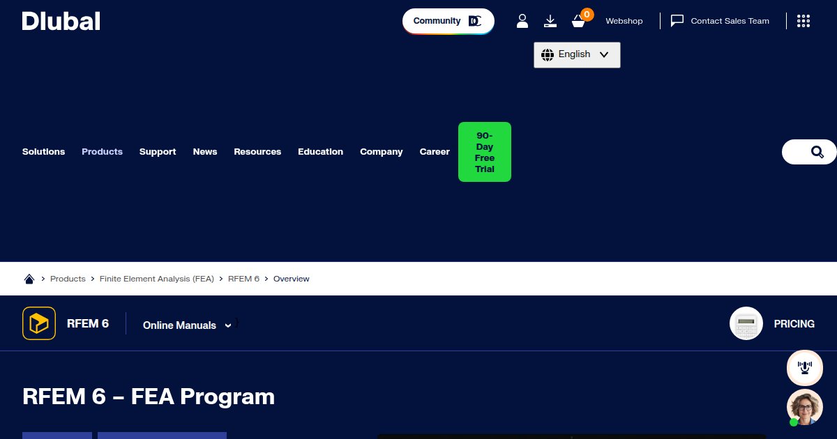837x439 pixels.
Task: Open the Solutions menu
Action: pyautogui.click(x=43, y=152)
